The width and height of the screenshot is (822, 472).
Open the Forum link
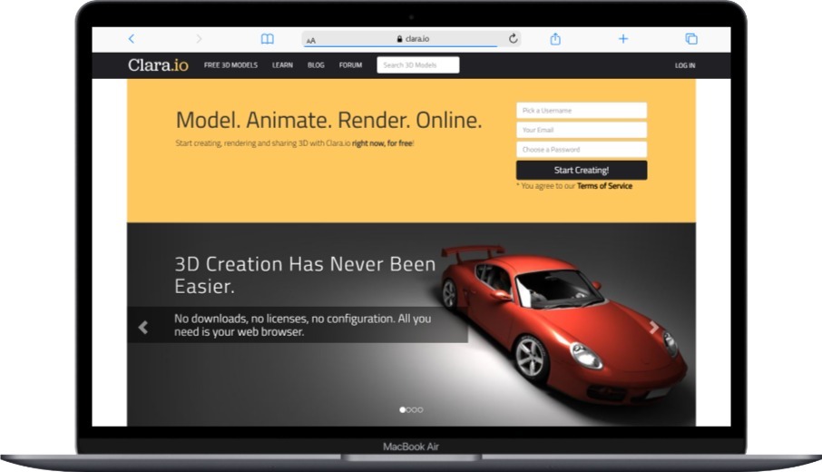(350, 65)
